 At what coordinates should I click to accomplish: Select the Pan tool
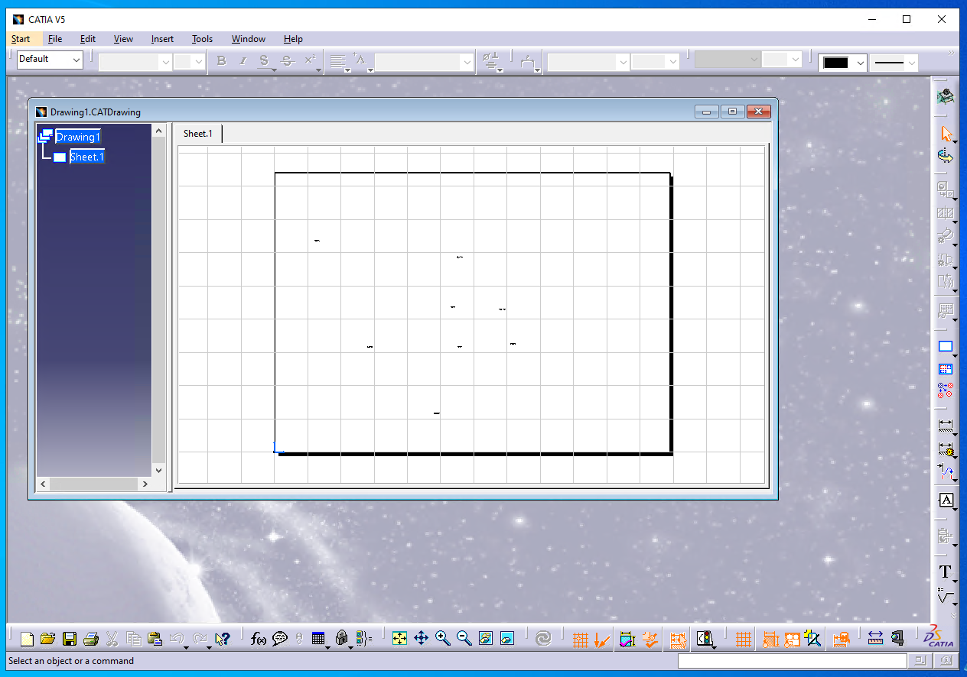tap(421, 639)
